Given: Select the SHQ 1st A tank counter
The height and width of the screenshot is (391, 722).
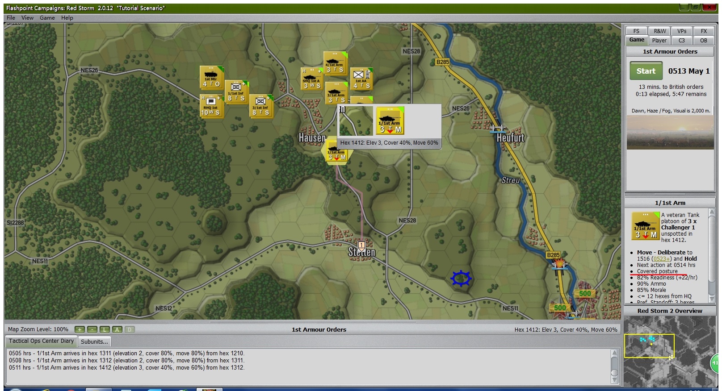Looking at the screenshot, I should click(311, 79).
